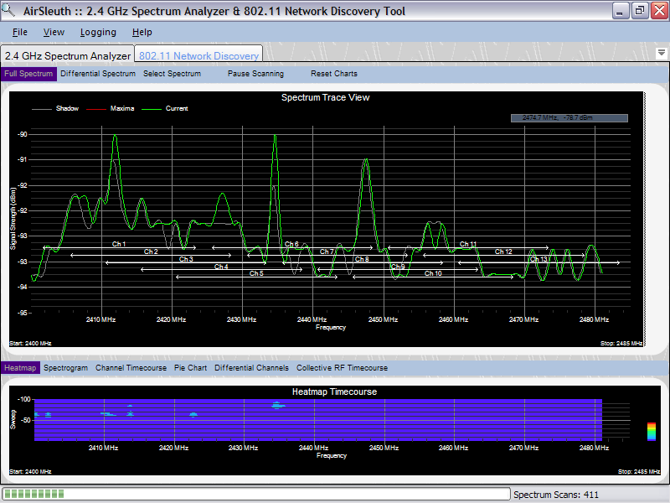Viewport: 670px width, 503px height.
Task: Minimize the AirSleuth window
Action: [621, 11]
